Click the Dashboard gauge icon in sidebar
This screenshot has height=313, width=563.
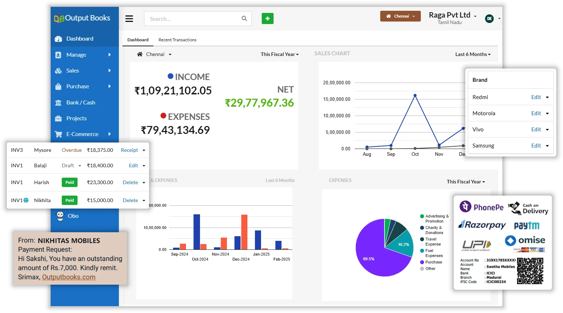pos(58,39)
